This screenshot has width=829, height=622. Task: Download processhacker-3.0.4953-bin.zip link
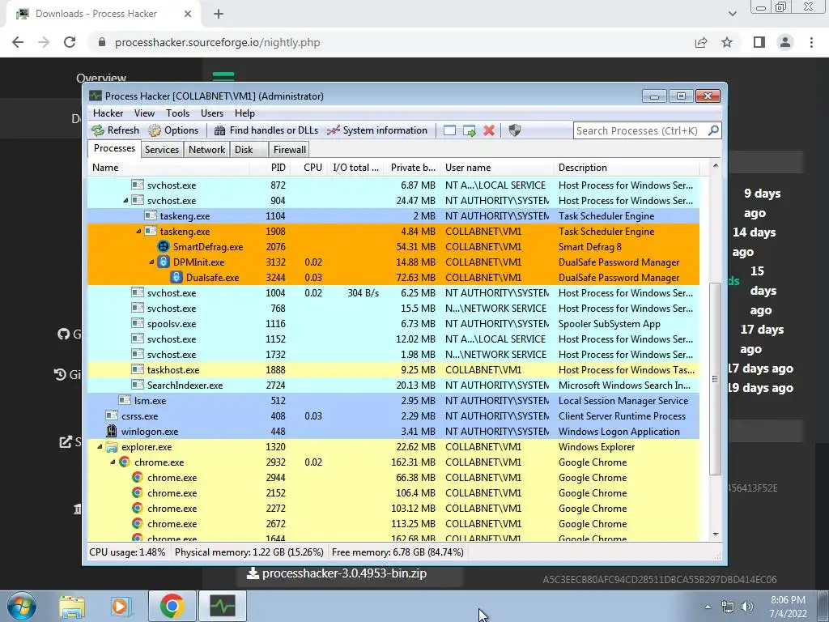(x=337, y=573)
